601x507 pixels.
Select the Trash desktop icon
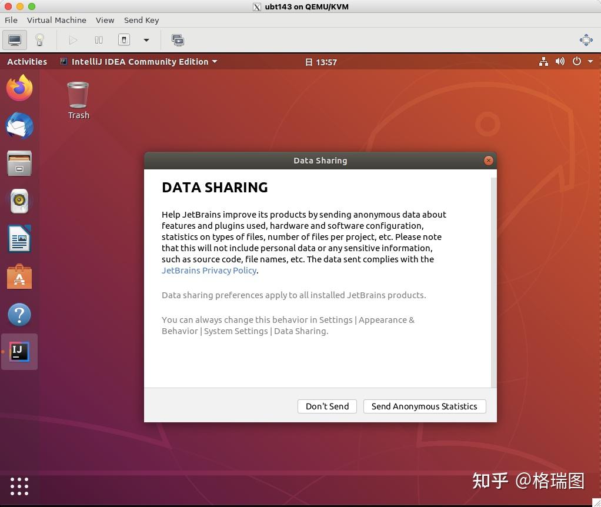[78, 101]
